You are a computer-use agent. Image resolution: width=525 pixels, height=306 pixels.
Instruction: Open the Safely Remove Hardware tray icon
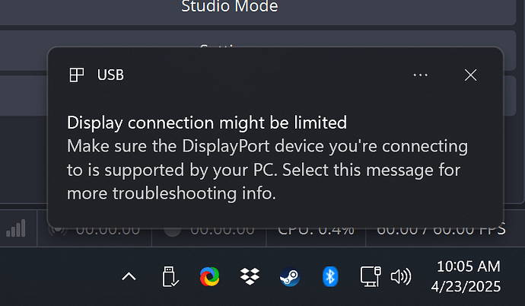pos(170,277)
